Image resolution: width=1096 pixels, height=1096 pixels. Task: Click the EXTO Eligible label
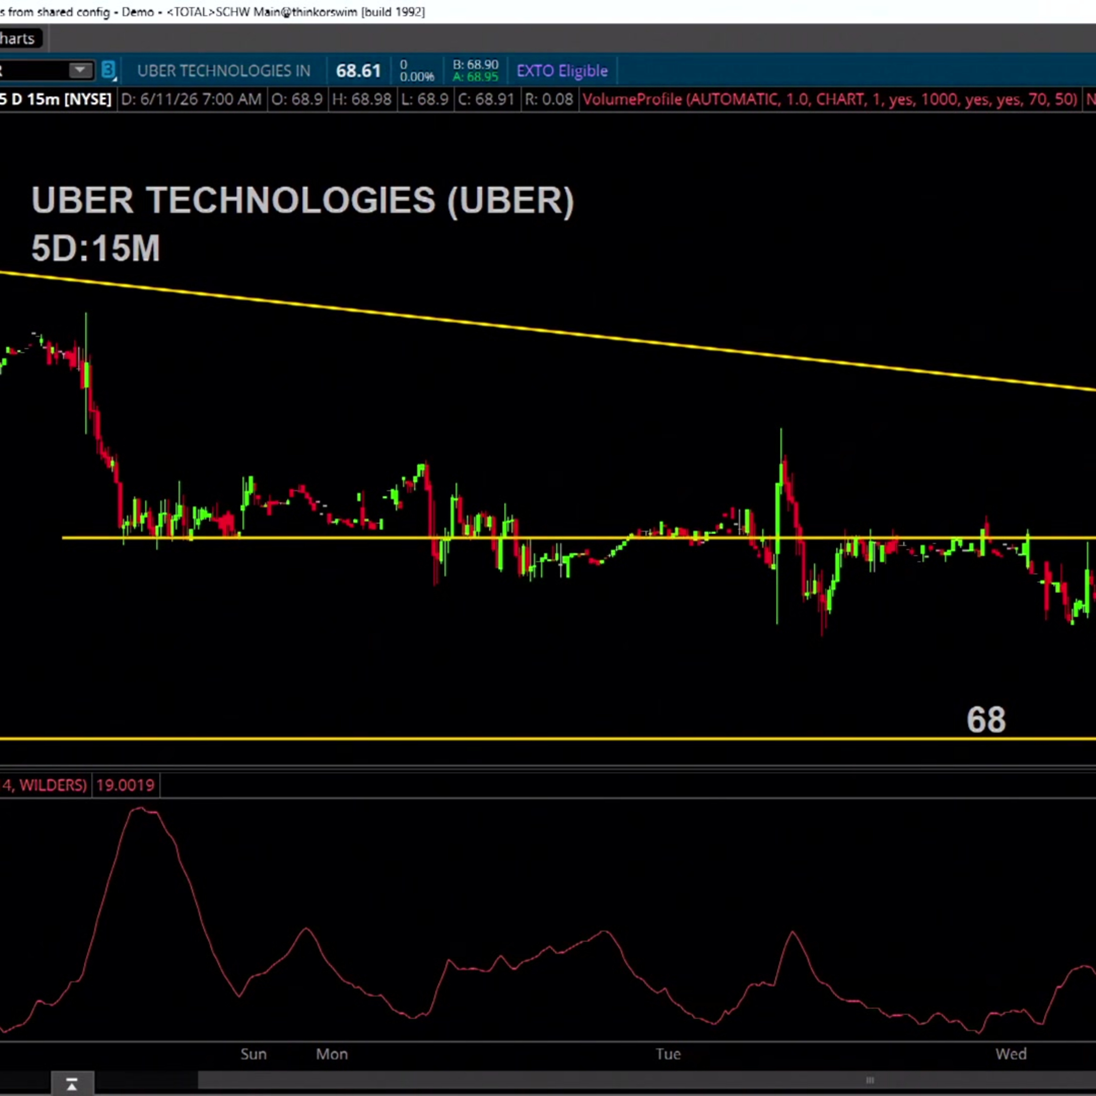click(x=562, y=71)
